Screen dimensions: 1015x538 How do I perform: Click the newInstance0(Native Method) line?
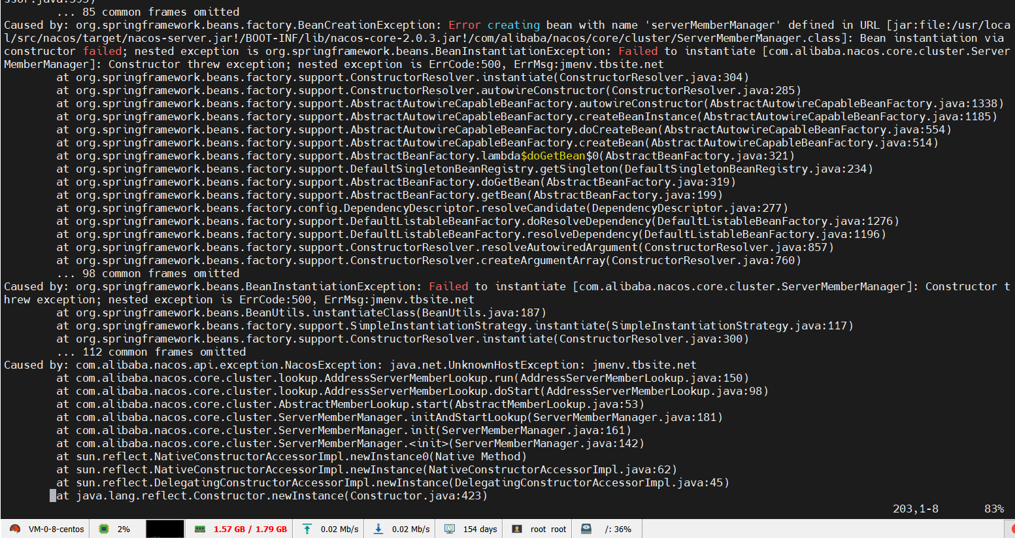tap(291, 456)
